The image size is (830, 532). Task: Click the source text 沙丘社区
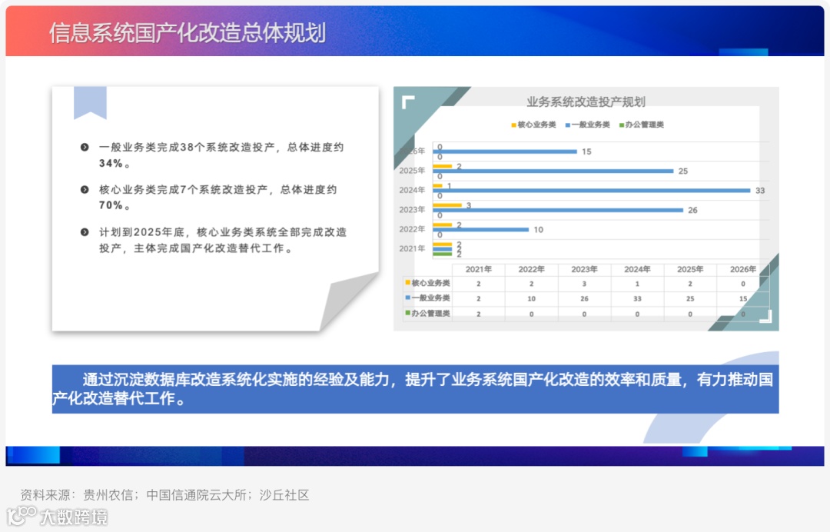(284, 495)
